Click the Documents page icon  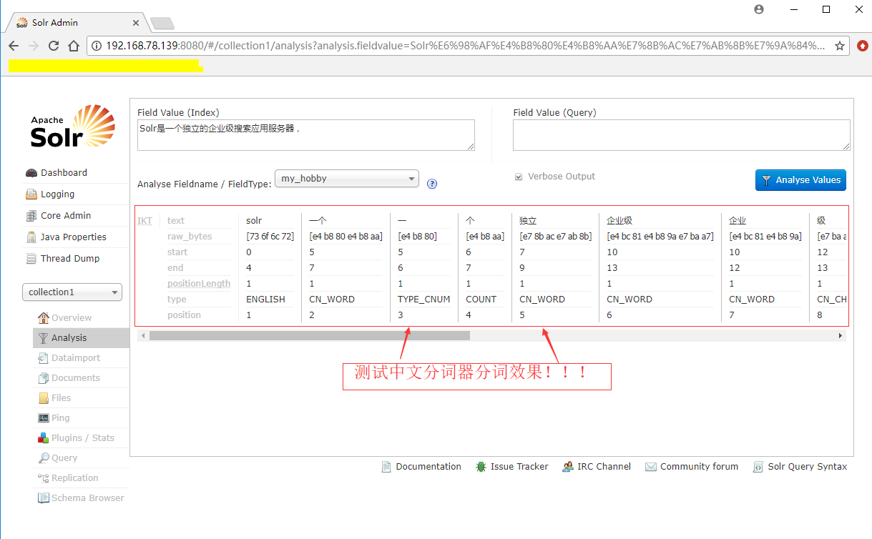pos(44,377)
